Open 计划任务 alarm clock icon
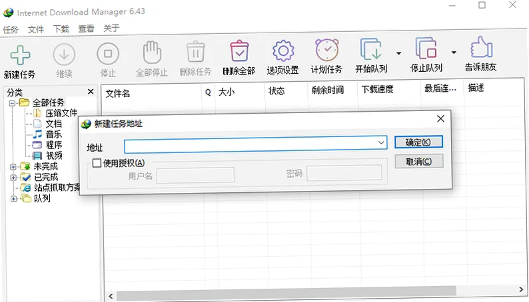Viewport: 529px width, 302px height. click(x=326, y=50)
